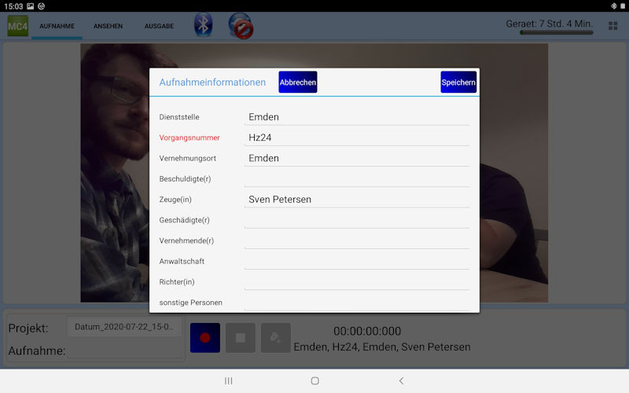The height and width of the screenshot is (393, 629).
Task: Switch to the AUSGABE tab
Action: click(x=159, y=26)
